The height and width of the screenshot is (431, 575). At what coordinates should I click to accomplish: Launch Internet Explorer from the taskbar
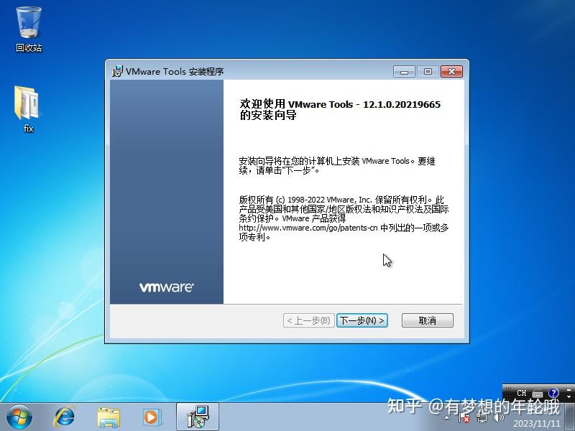(x=65, y=417)
